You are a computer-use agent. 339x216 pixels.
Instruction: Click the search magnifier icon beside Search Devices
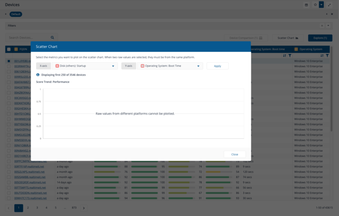point(53,38)
